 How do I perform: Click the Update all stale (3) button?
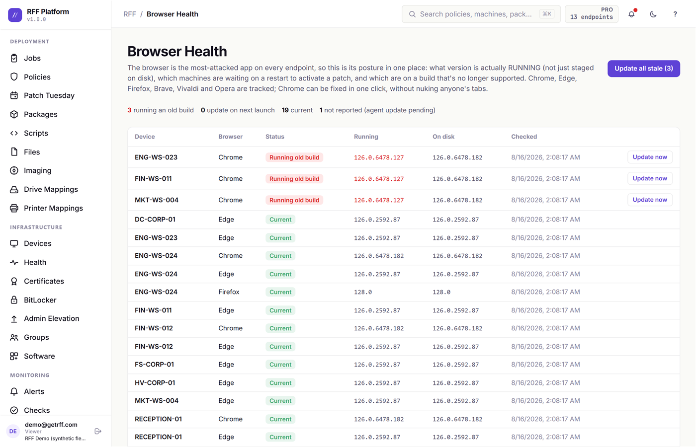[x=644, y=69]
